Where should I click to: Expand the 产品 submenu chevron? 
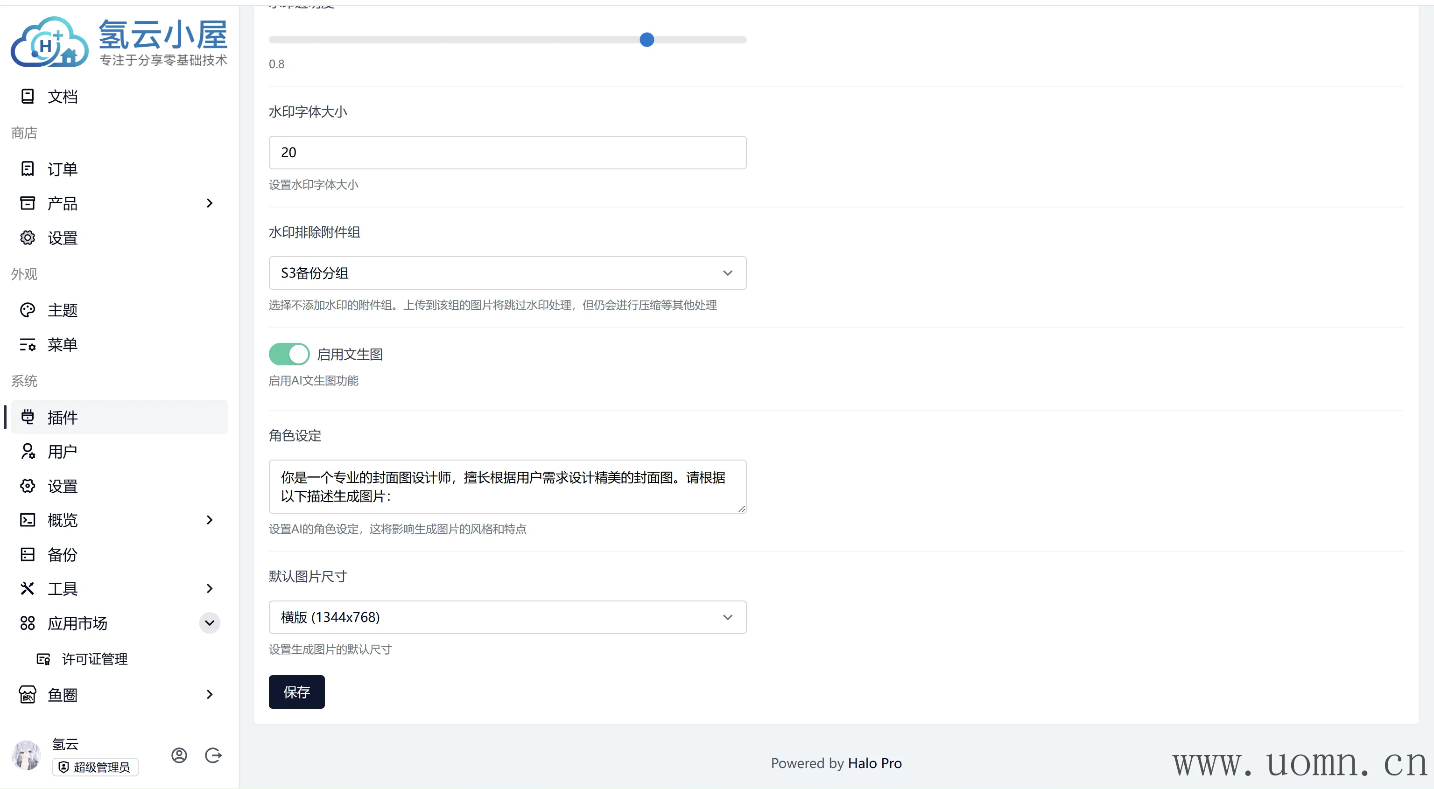209,203
